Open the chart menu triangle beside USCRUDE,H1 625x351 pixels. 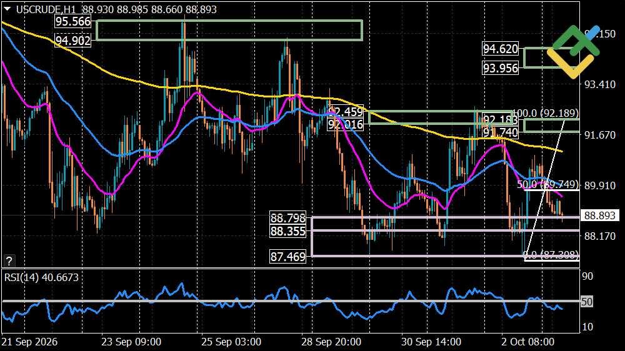click(x=7, y=9)
